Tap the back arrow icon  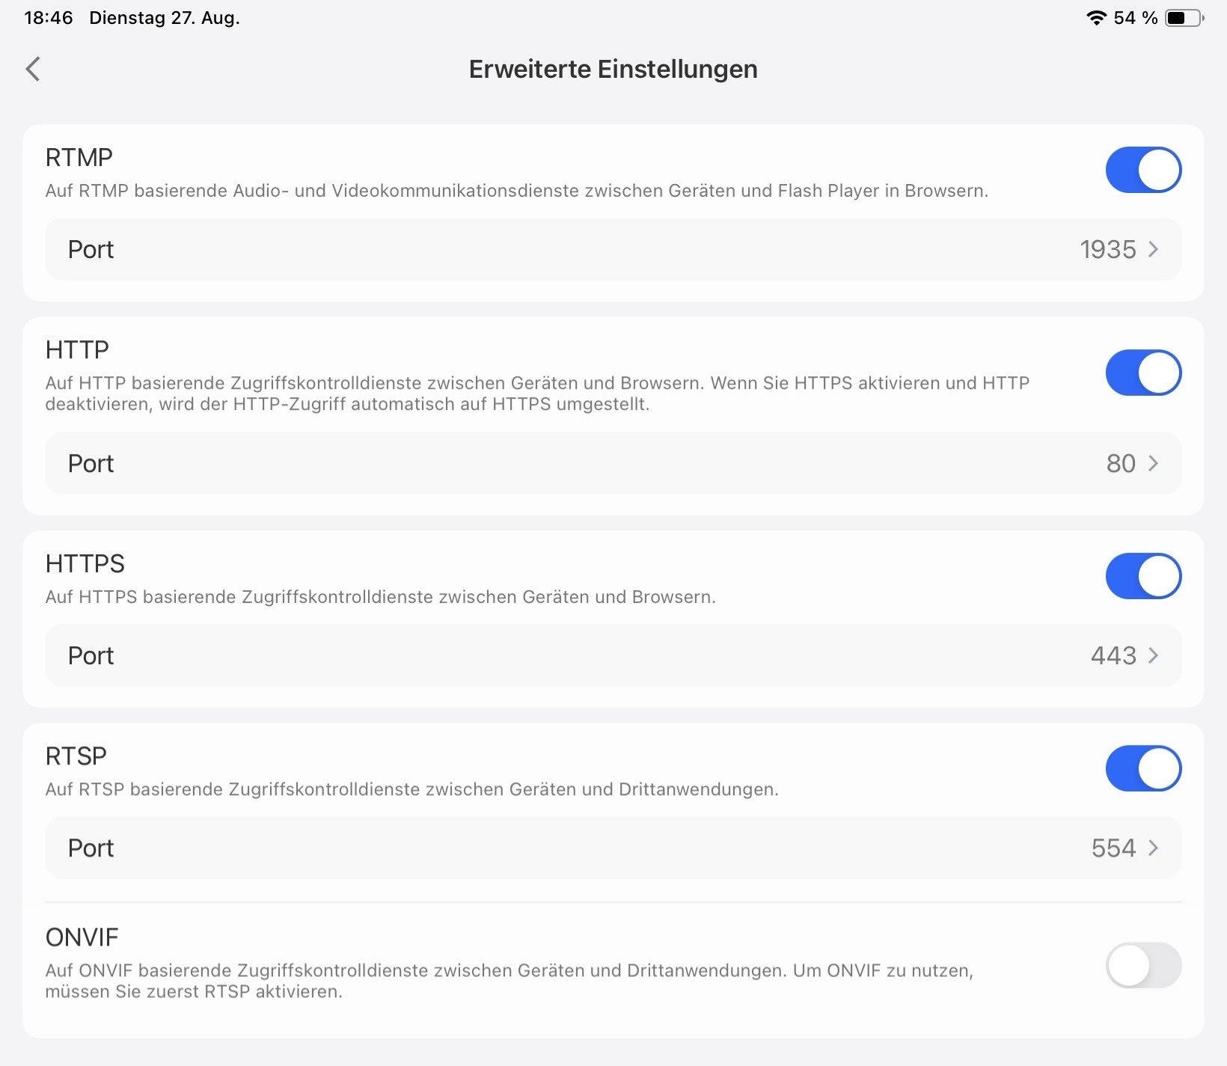point(33,69)
